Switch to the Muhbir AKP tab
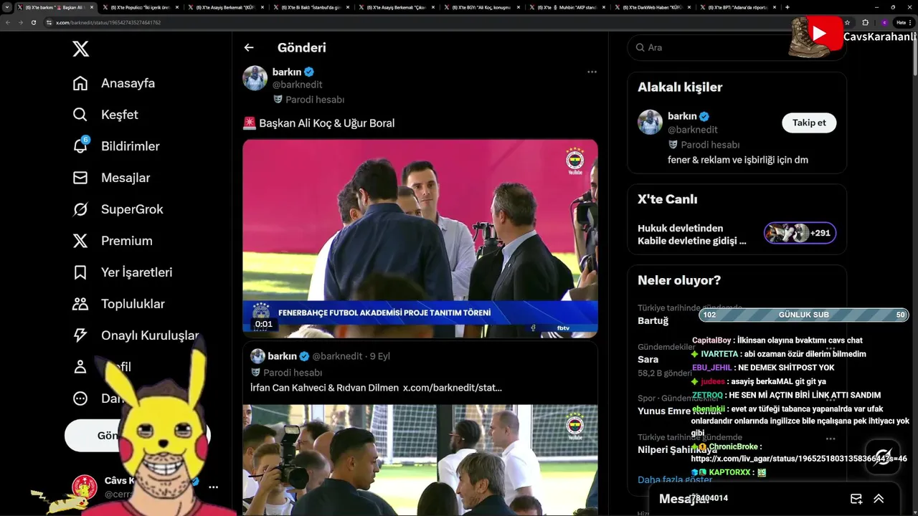918x516 pixels. tap(566, 7)
